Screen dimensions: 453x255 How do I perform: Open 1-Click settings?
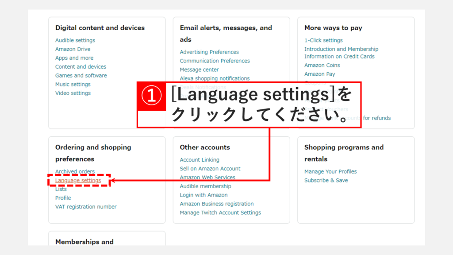coord(323,40)
